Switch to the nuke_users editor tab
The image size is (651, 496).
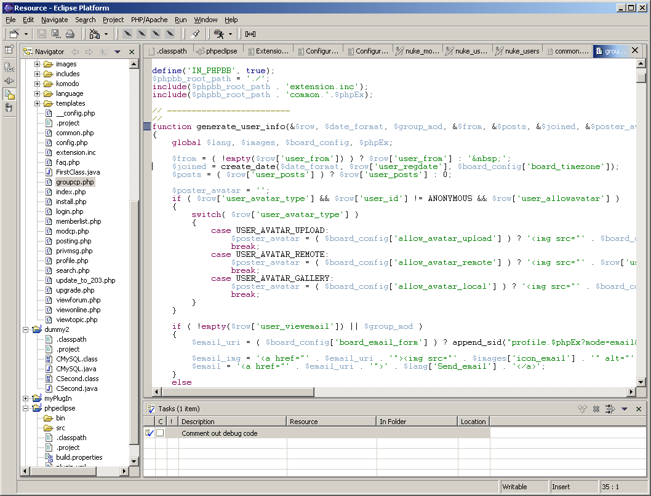point(517,51)
